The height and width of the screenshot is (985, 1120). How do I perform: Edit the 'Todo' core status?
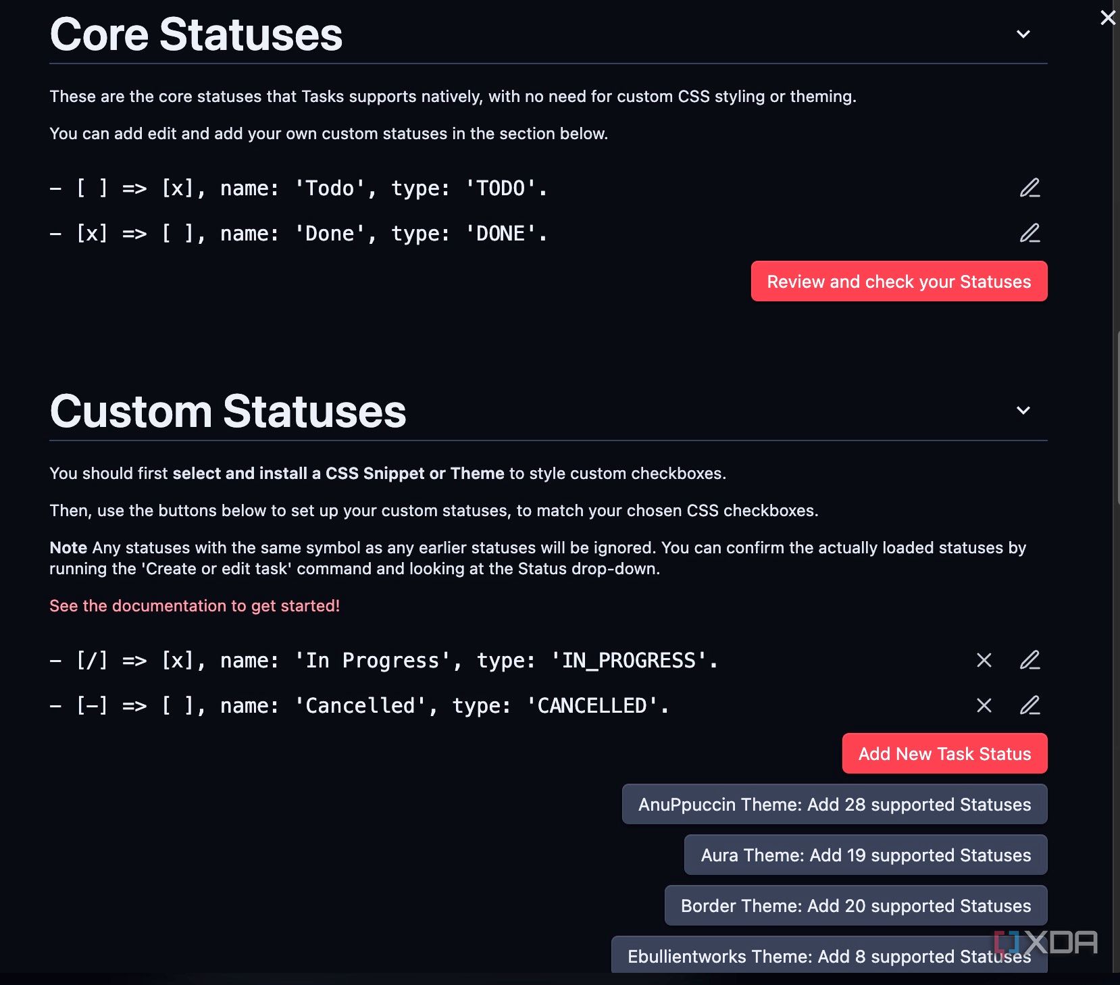(1029, 188)
